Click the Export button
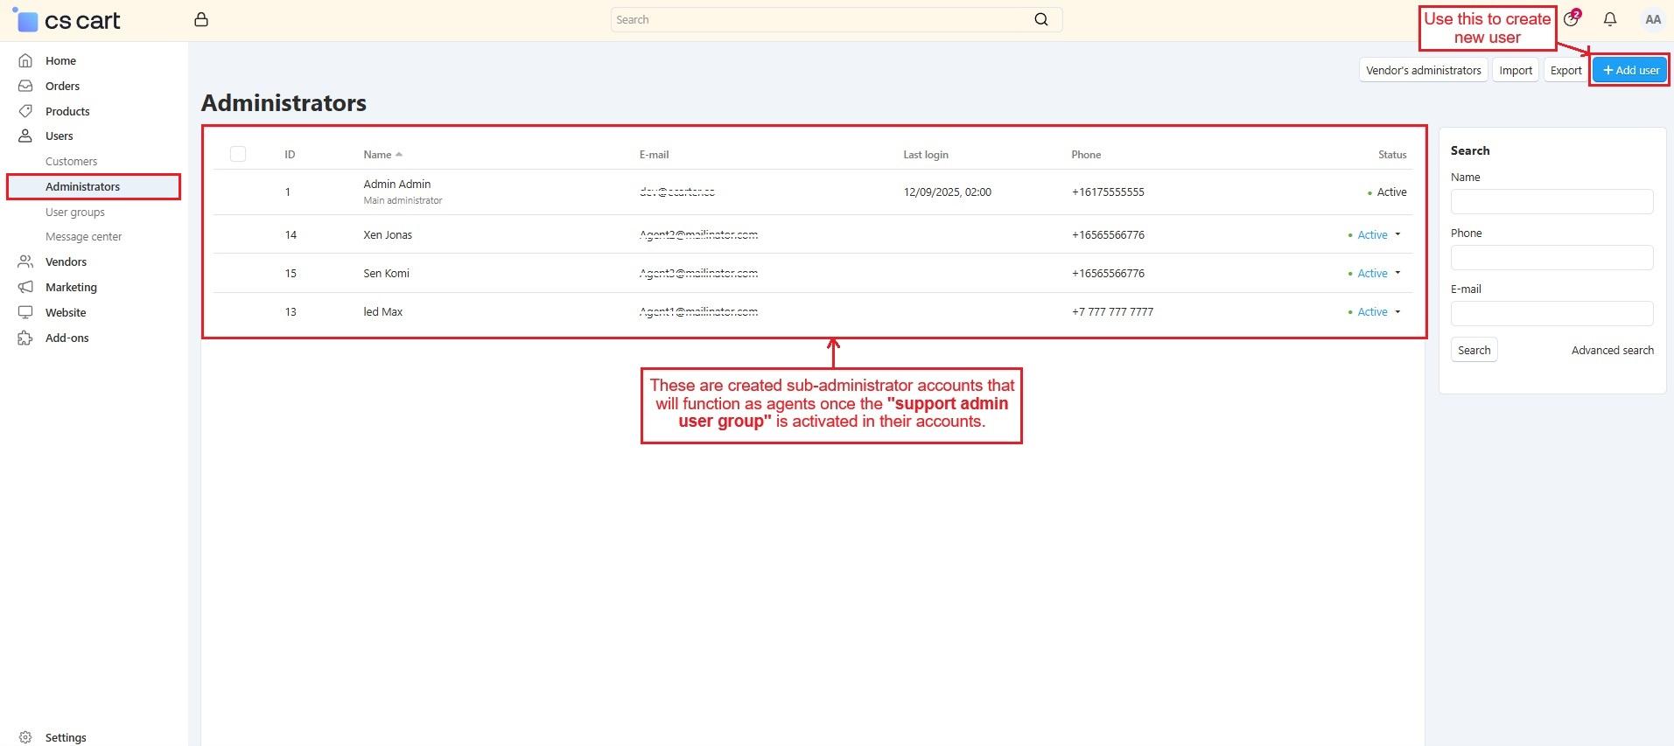This screenshot has height=746, width=1674. point(1565,70)
